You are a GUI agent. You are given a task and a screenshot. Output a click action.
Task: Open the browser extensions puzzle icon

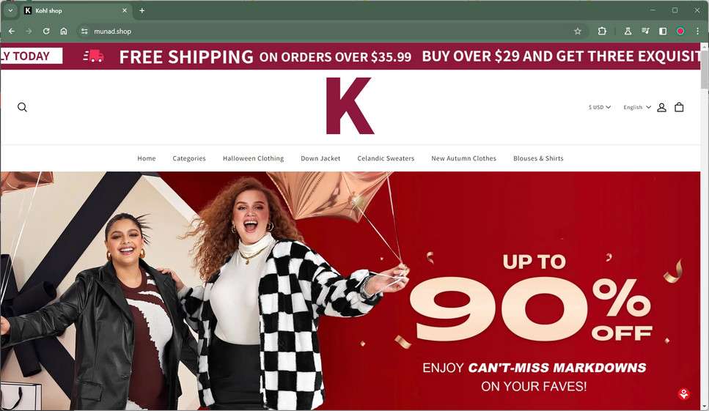point(602,32)
